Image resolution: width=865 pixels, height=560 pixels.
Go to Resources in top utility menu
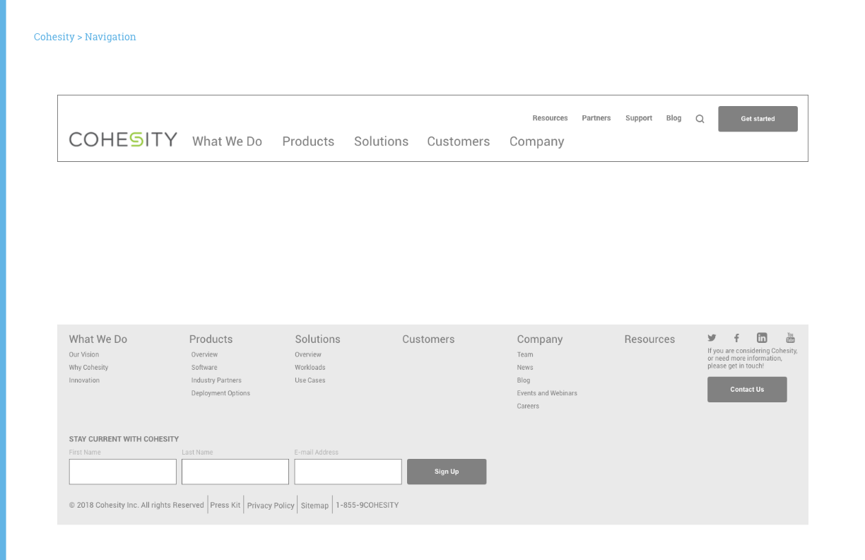coord(550,118)
